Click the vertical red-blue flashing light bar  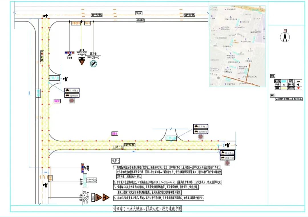pyautogui.click(x=83, y=168)
